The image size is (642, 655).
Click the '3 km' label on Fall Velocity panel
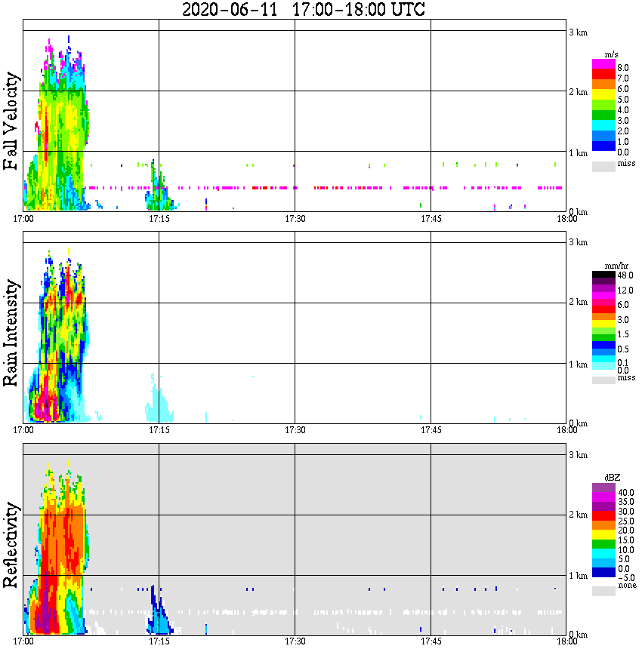tap(578, 32)
